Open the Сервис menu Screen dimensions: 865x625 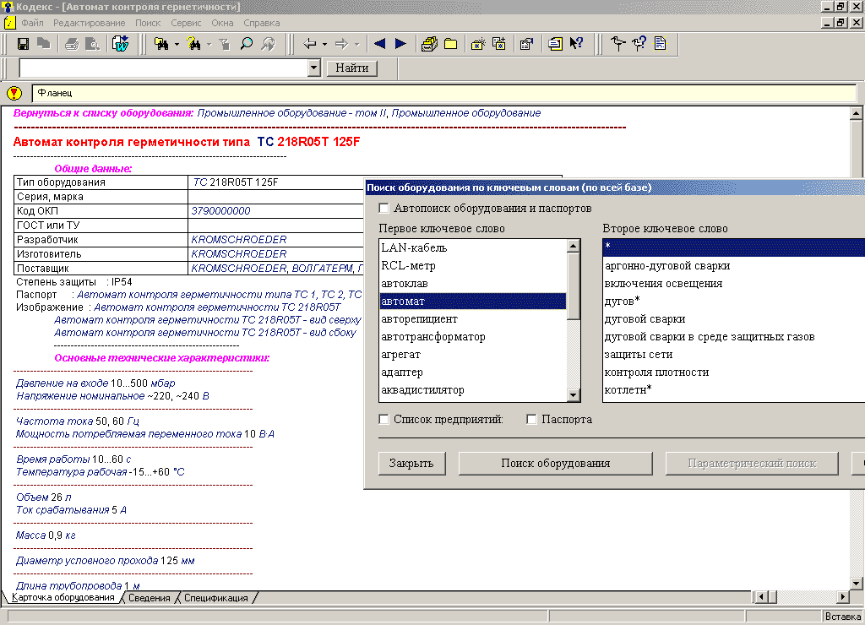(186, 22)
